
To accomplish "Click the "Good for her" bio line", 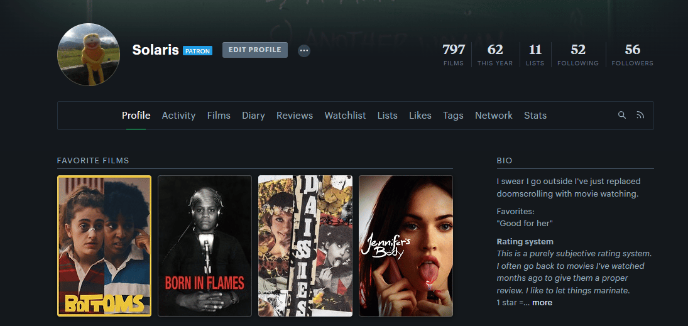I will pyautogui.click(x=525, y=224).
